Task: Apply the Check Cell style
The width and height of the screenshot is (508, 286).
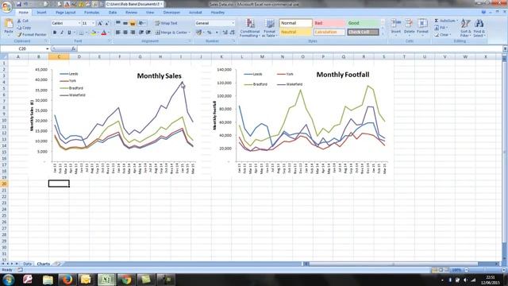Action: (363, 32)
